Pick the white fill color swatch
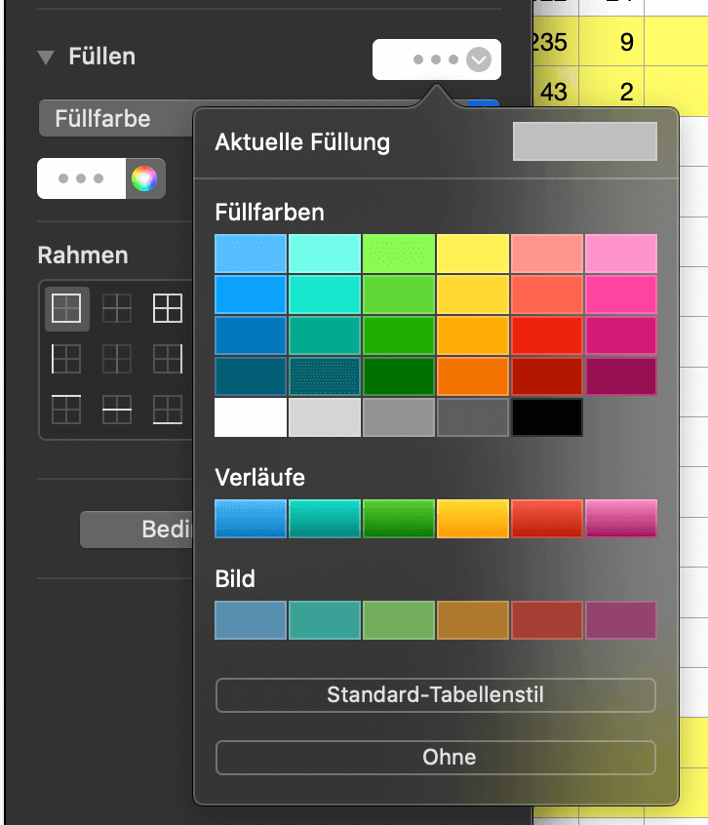Screen dimensions: 708x825 pyautogui.click(x=251, y=417)
